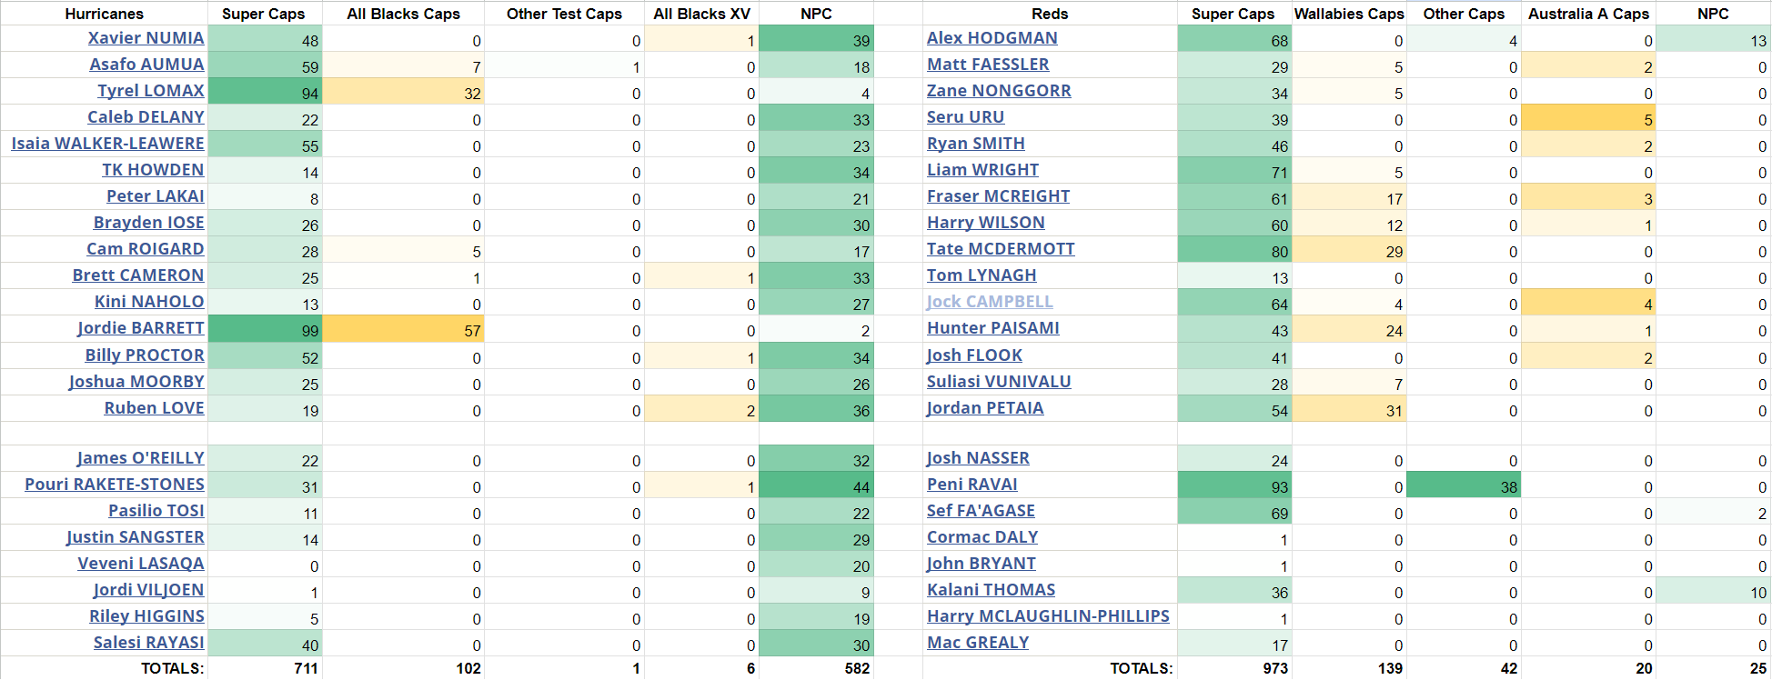Screen dimensions: 1772x680
Task: Open the Xavier NUMIA player link
Action: tap(146, 38)
